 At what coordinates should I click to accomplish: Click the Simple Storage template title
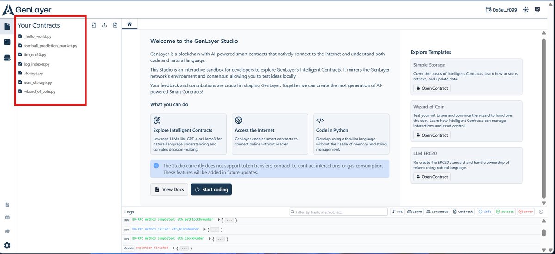pyautogui.click(x=429, y=65)
